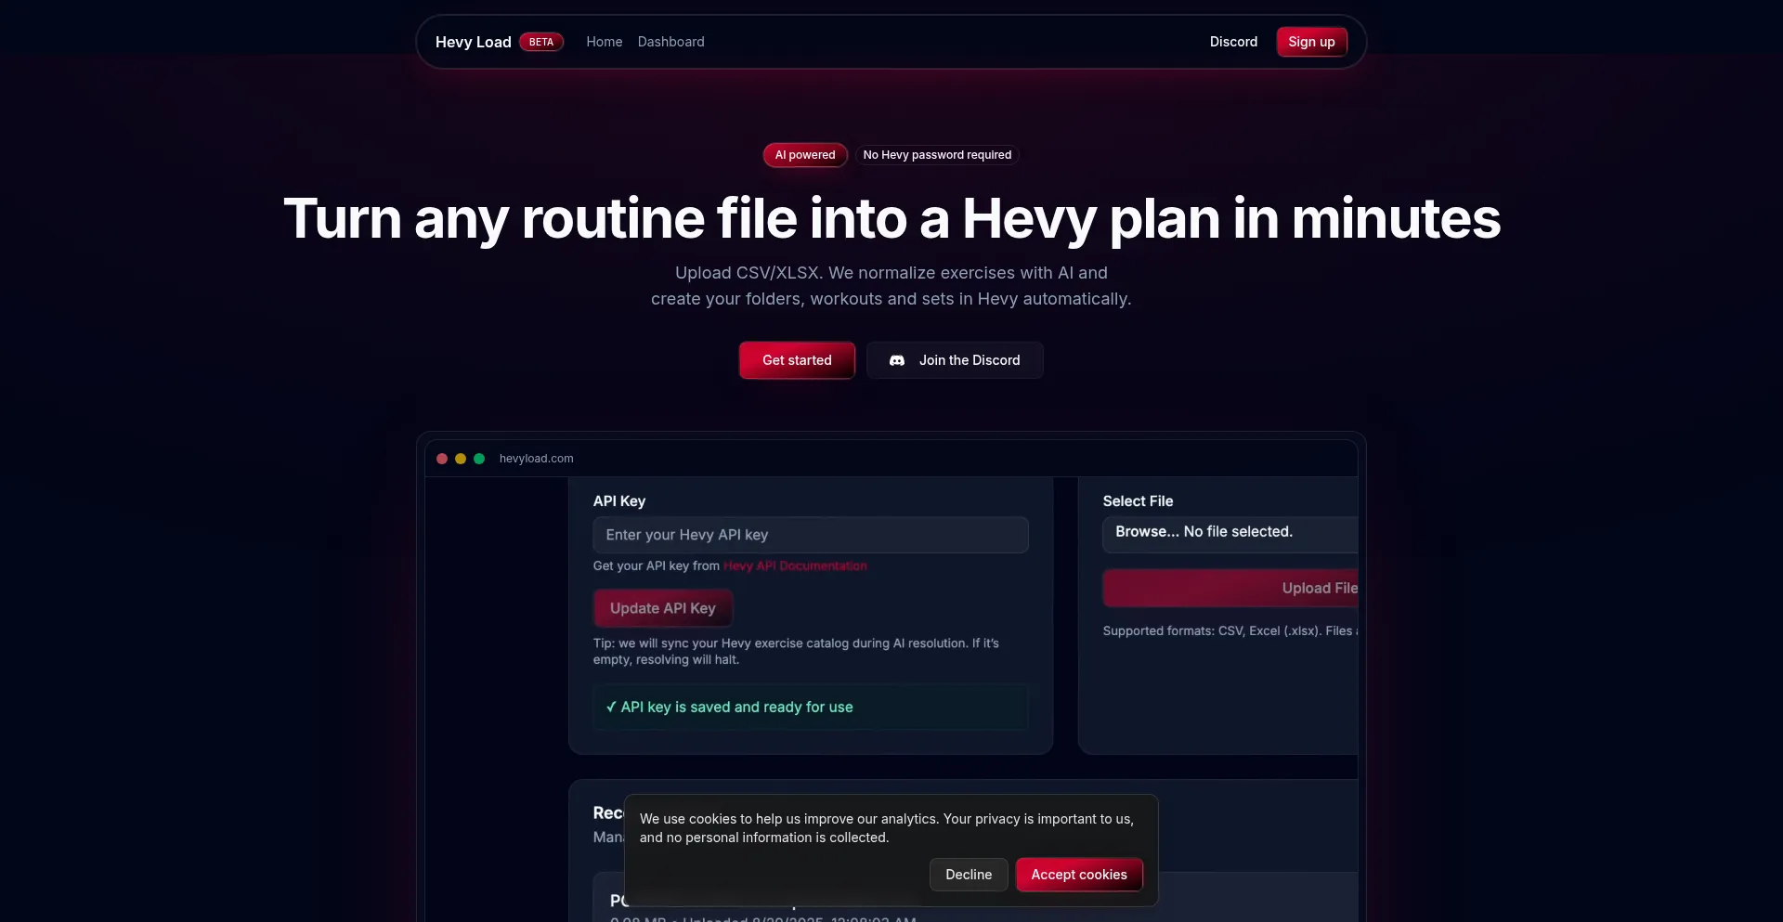Click the Tip about syncing exercise catalog
This screenshot has height=922, width=1783.
click(796, 652)
